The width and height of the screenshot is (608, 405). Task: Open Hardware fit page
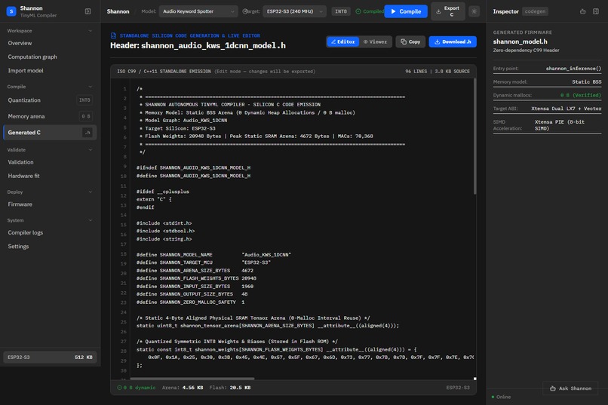pyautogui.click(x=50, y=176)
